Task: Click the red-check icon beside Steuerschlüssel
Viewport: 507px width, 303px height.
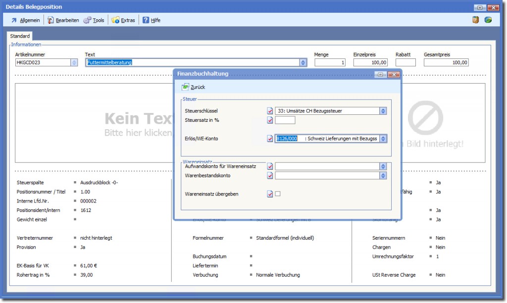Action: coord(270,111)
